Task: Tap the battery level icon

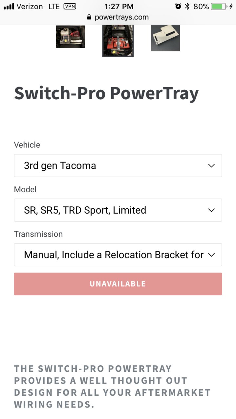Action: click(220, 6)
